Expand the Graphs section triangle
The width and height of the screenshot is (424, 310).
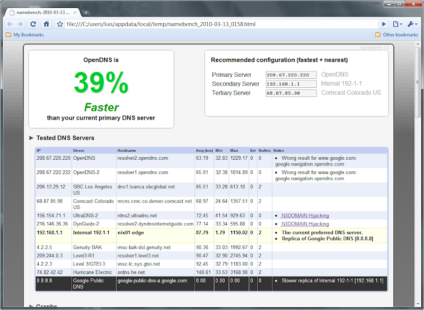(31, 306)
